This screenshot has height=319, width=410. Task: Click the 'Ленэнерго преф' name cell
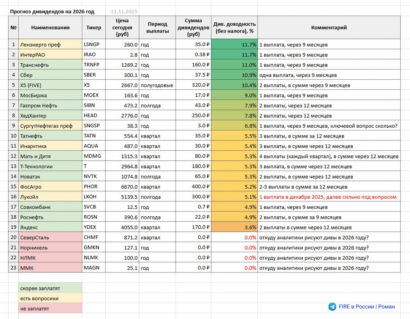pyautogui.click(x=50, y=45)
